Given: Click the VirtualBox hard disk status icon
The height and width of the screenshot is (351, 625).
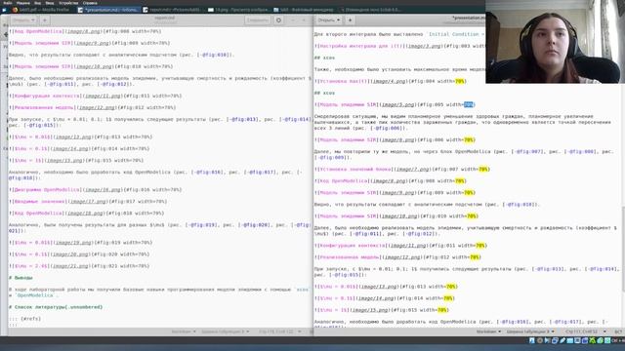Looking at the screenshot, I should point(532,340).
